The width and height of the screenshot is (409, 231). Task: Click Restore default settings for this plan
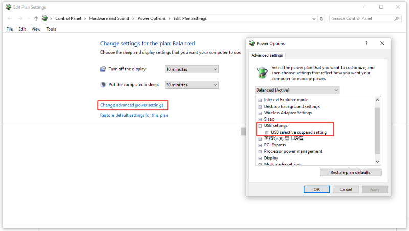point(134,115)
